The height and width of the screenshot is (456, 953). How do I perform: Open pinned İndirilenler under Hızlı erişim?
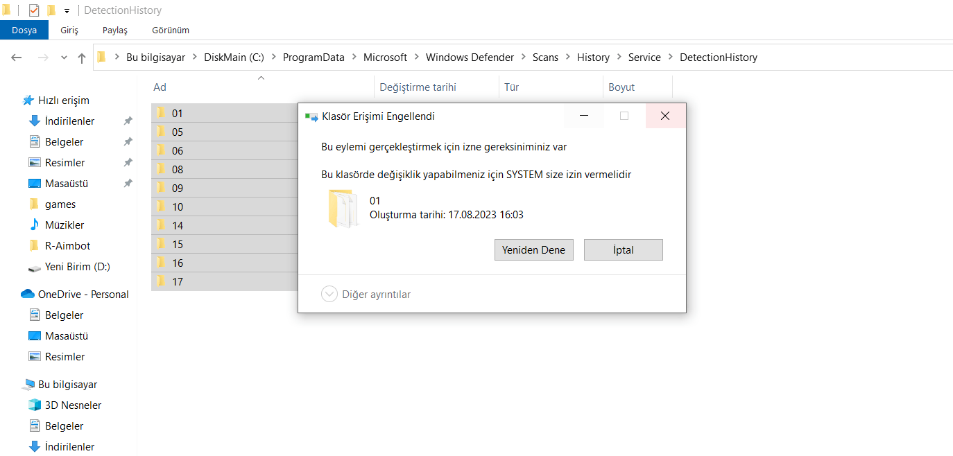(x=69, y=121)
